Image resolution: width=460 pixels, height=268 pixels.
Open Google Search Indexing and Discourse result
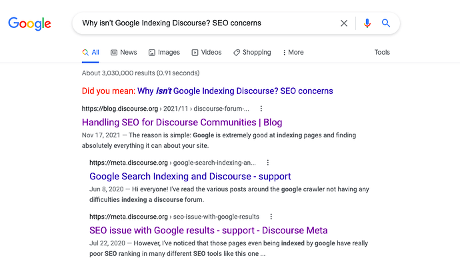coord(190,176)
